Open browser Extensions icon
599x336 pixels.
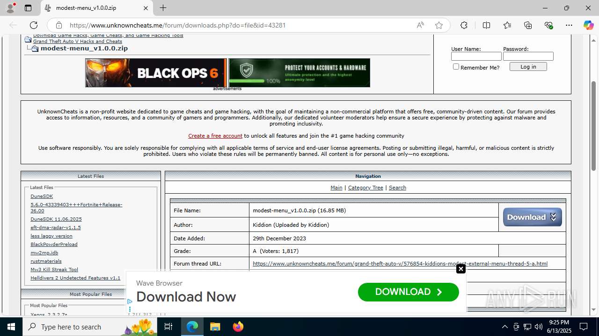464,25
